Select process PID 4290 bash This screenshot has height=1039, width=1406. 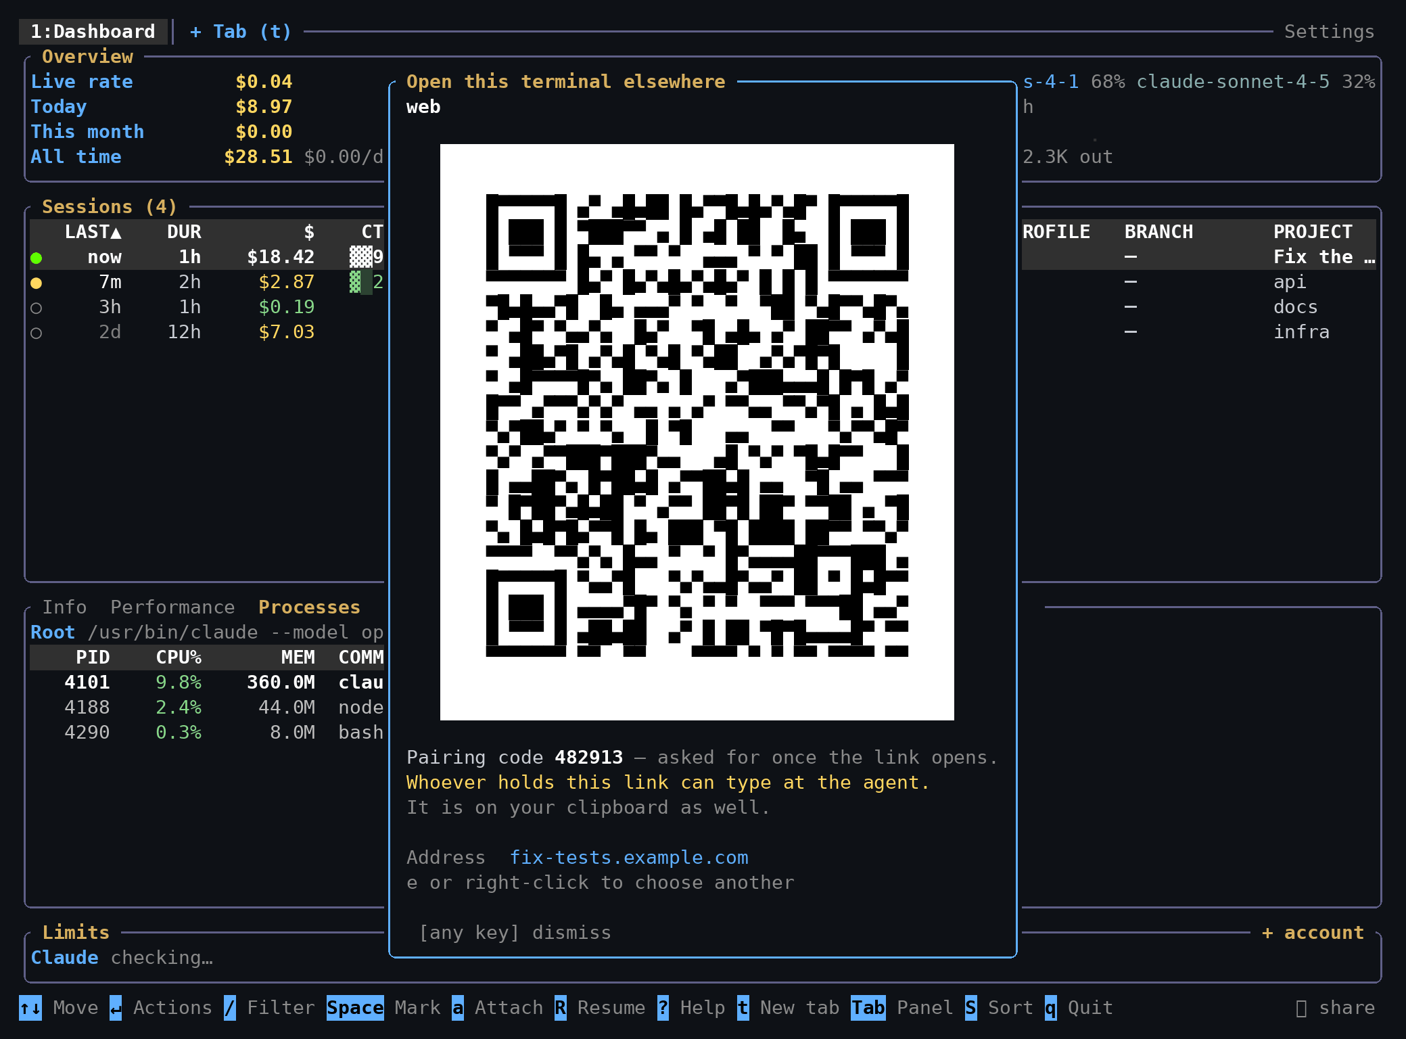pos(207,733)
